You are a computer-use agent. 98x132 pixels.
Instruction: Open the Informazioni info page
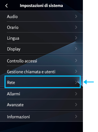[41, 116]
